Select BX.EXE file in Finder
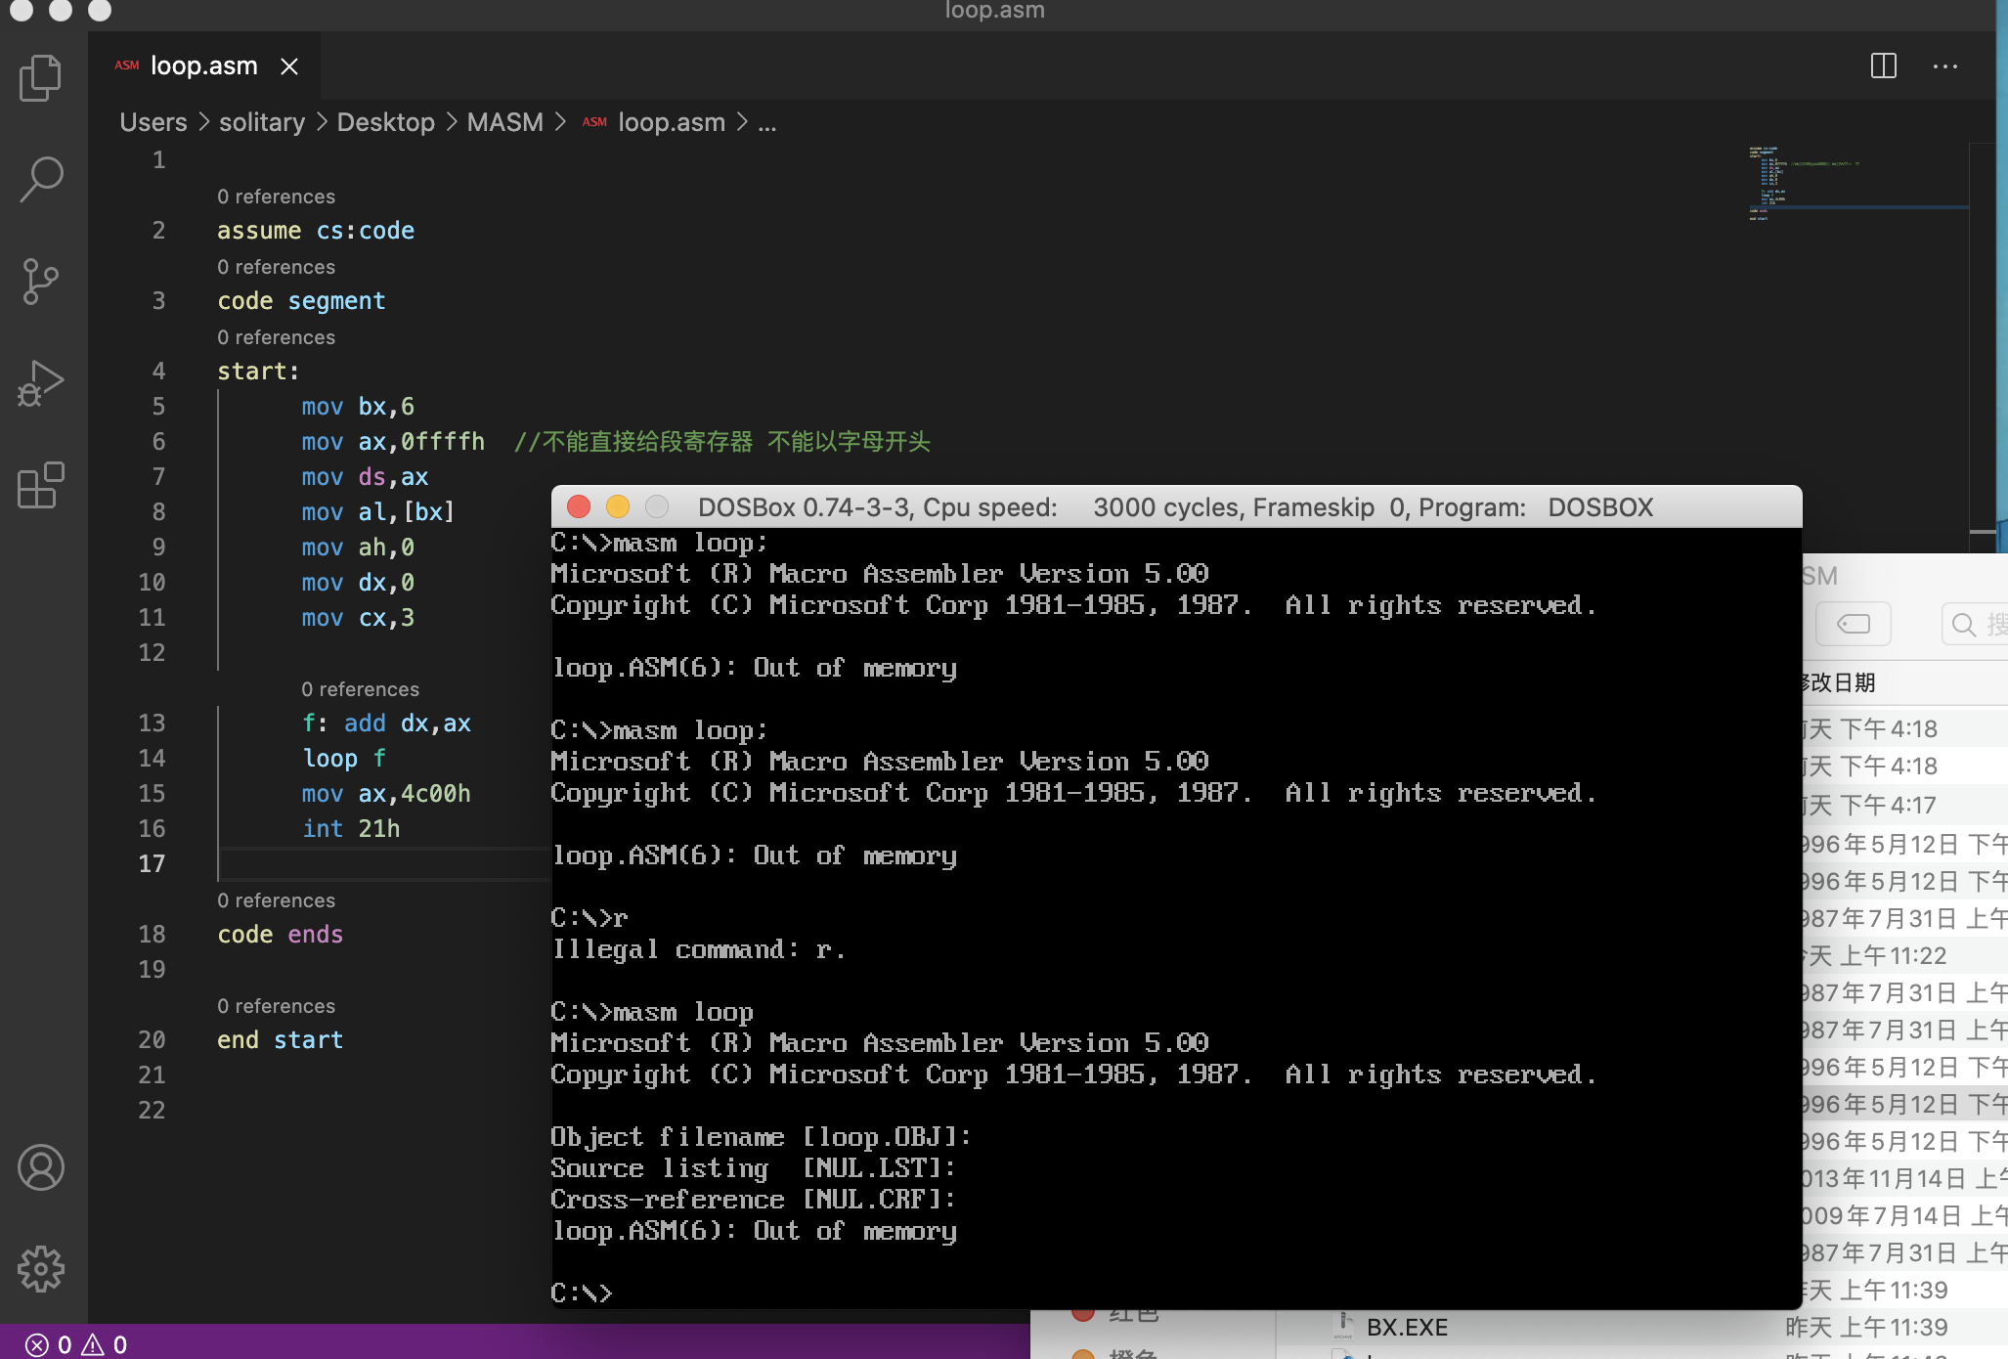2008x1359 pixels. tap(1407, 1328)
